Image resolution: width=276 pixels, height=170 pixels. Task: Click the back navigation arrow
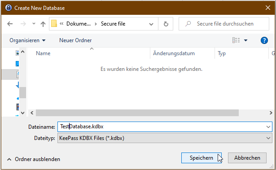tap(10, 24)
